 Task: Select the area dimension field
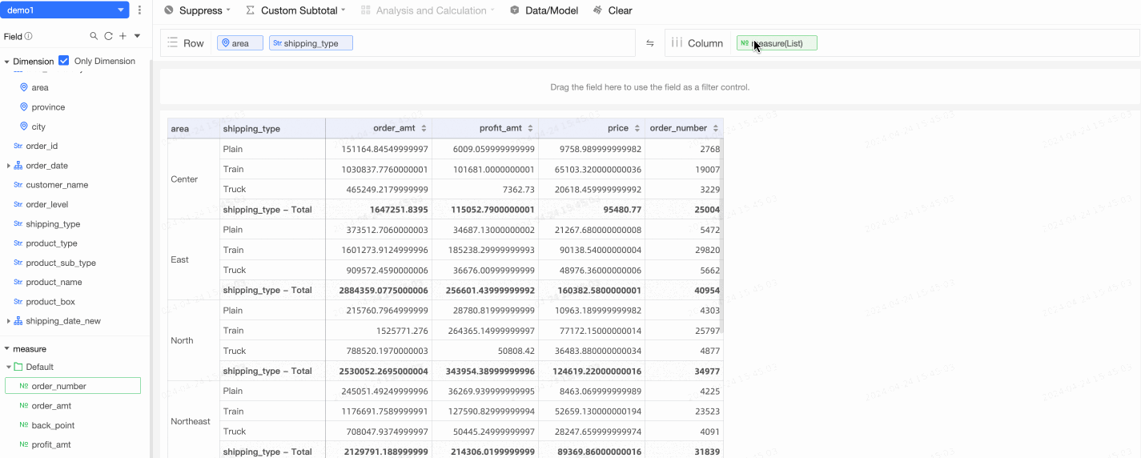click(x=40, y=87)
